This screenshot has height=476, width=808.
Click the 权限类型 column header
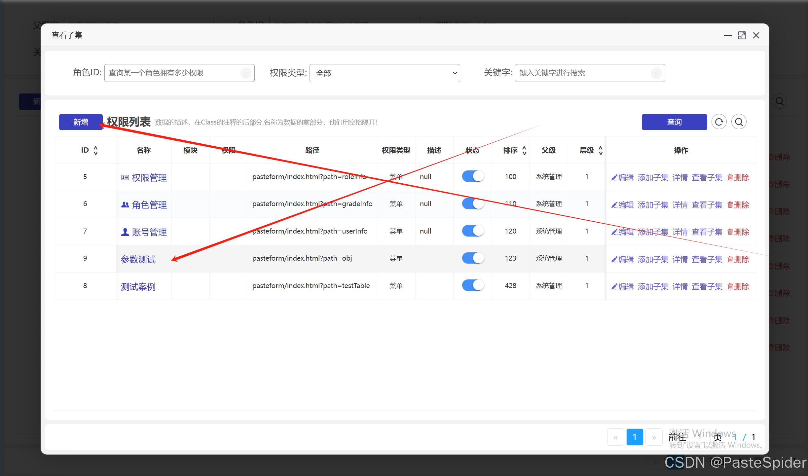click(x=396, y=151)
